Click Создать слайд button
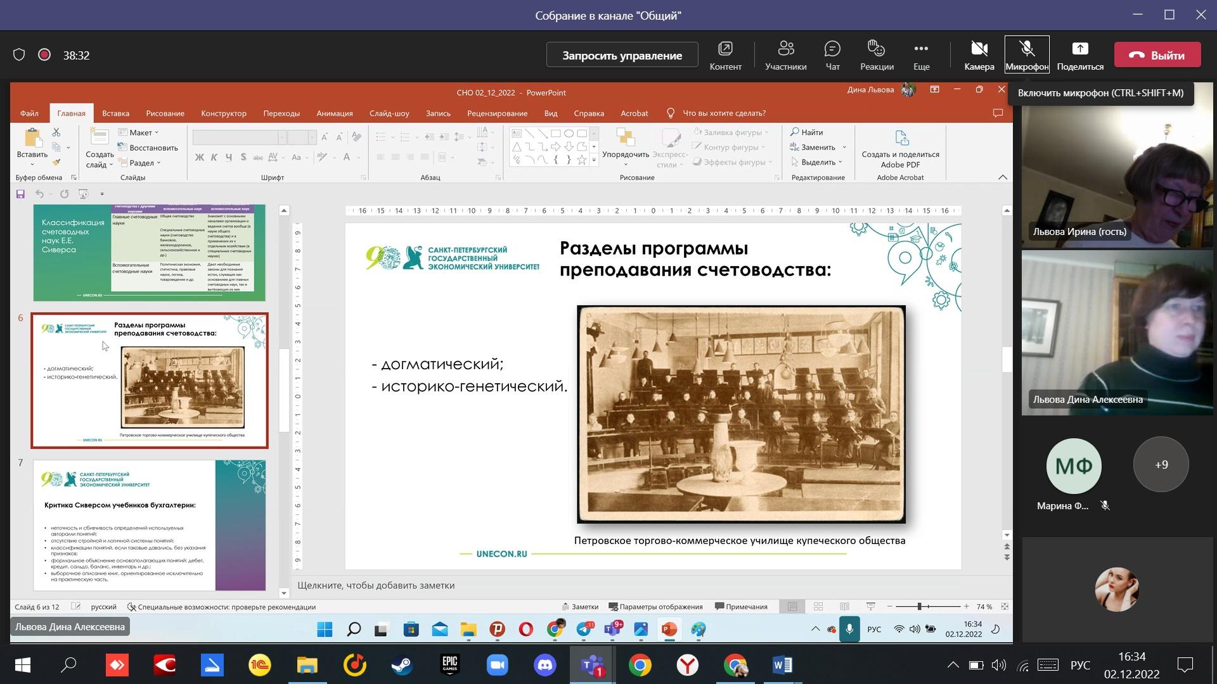Image resolution: width=1217 pixels, height=684 pixels. tap(100, 148)
